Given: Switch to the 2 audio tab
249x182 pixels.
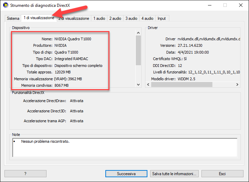Looking at the screenshot, I should [115, 18].
